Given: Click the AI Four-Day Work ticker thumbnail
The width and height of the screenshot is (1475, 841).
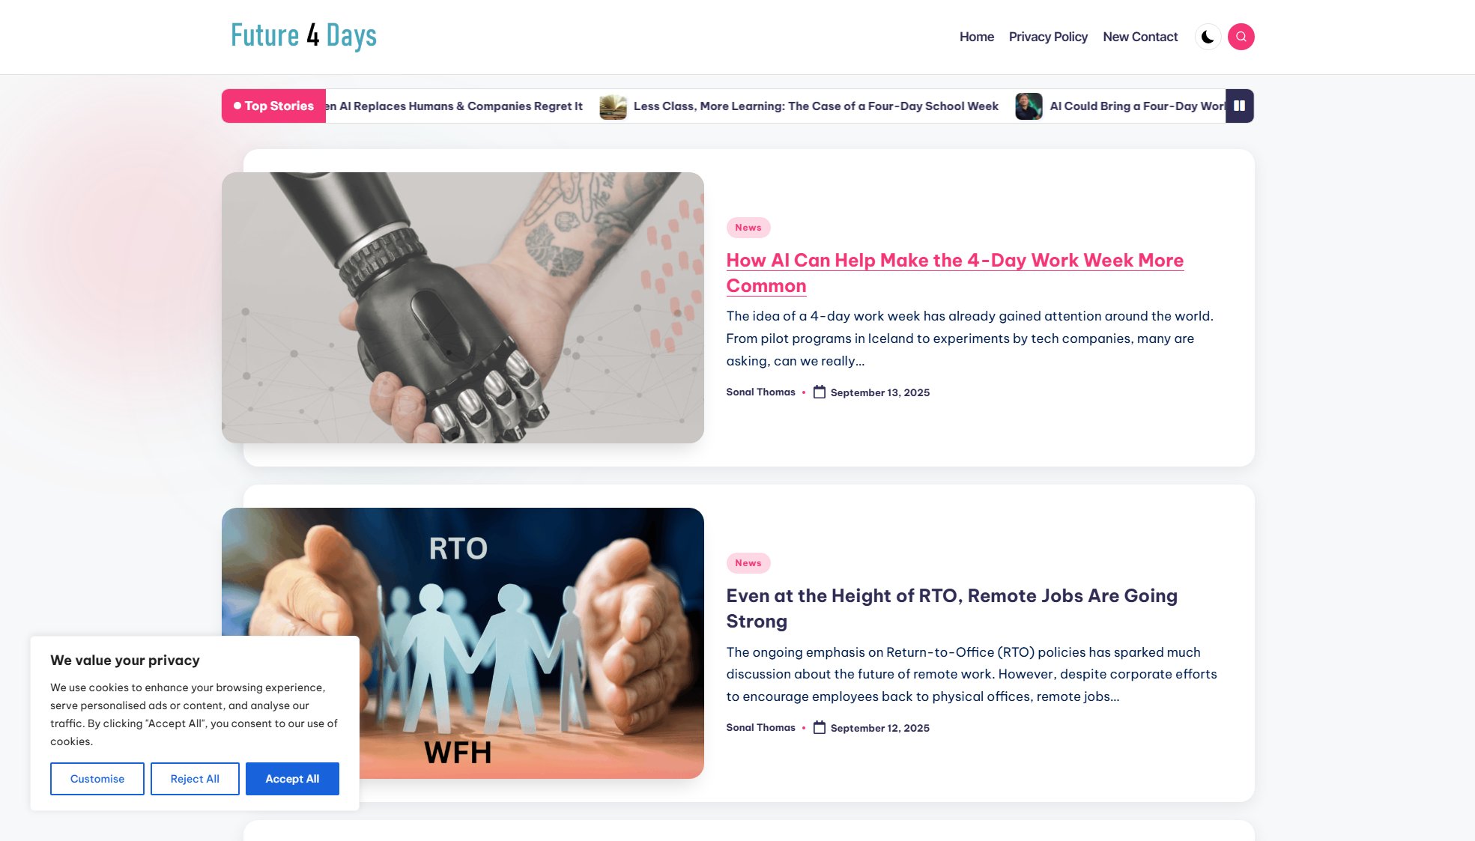Looking at the screenshot, I should [1029, 106].
